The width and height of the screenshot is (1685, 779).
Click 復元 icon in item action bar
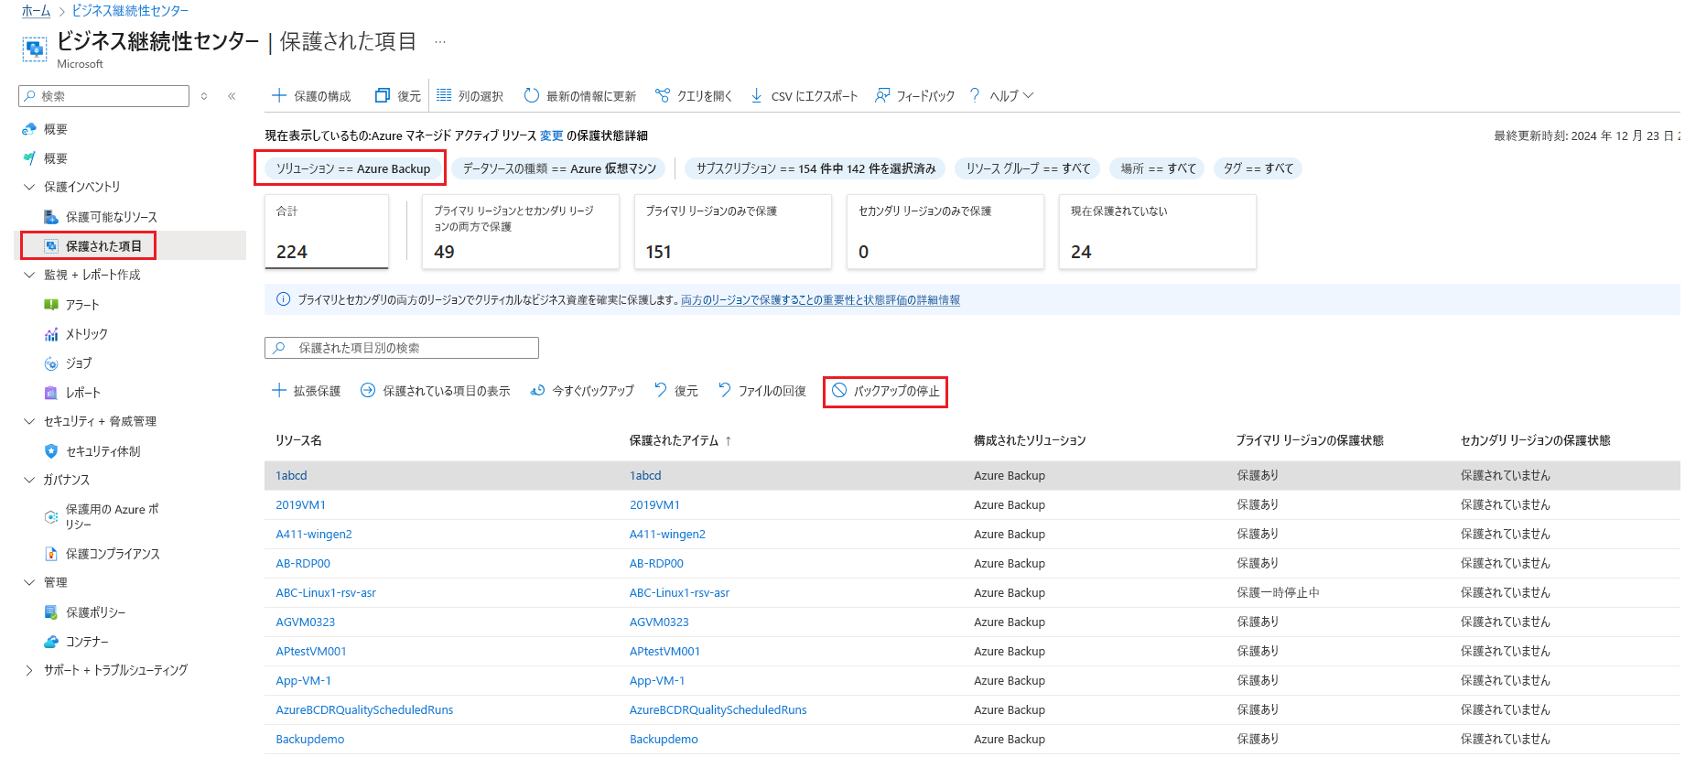coord(661,390)
